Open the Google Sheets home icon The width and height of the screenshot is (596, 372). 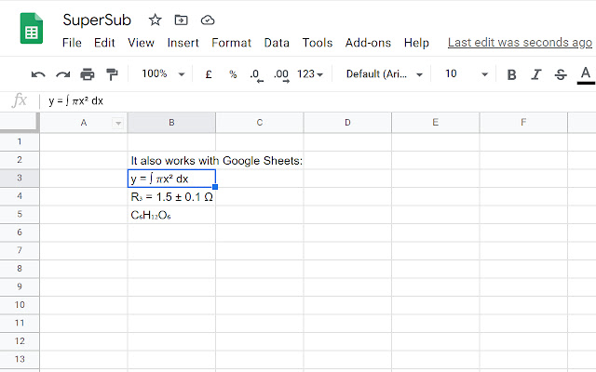click(32, 30)
